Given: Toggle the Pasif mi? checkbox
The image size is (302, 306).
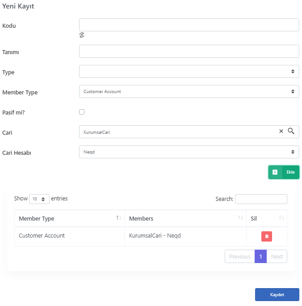Looking at the screenshot, I should tap(82, 112).
